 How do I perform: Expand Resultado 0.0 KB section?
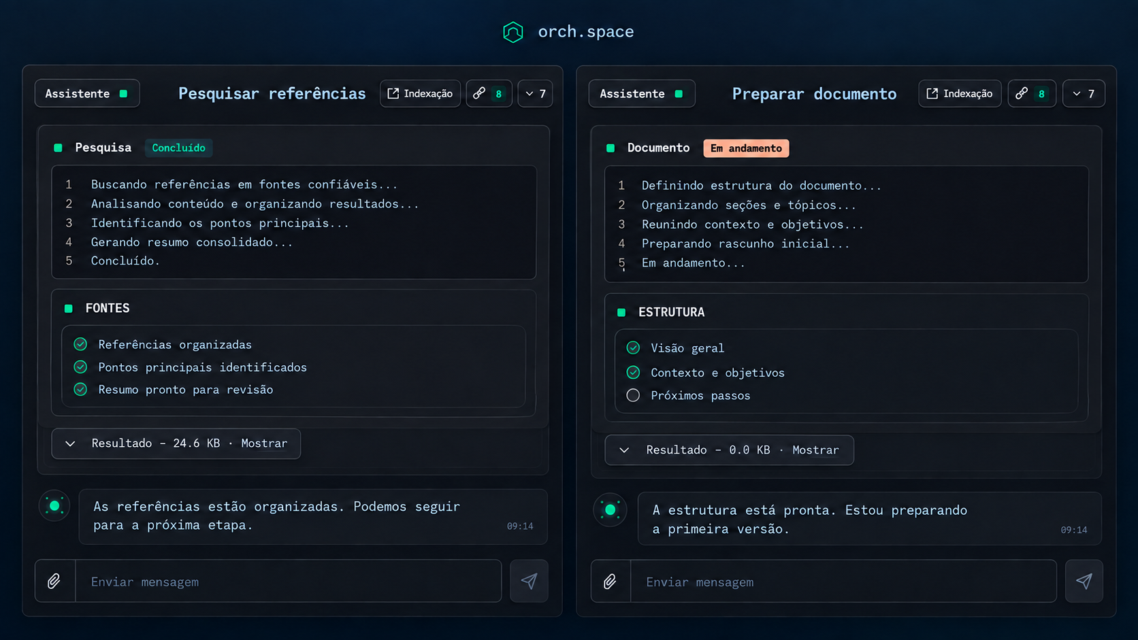pyautogui.click(x=729, y=450)
